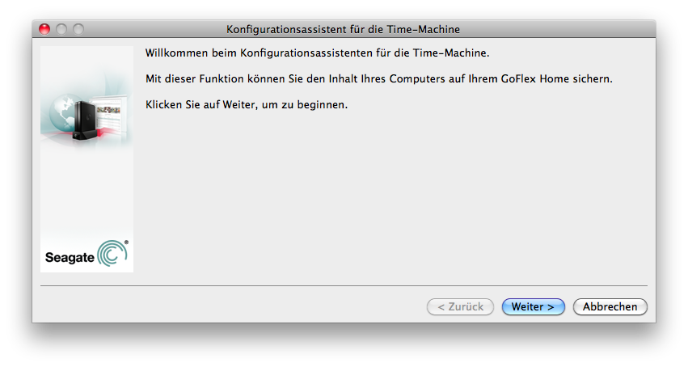Minimize the Konfigurationsassistent window
The width and height of the screenshot is (688, 367).
tap(61, 29)
